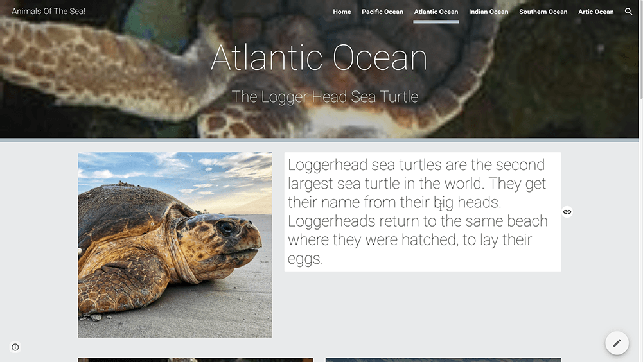Click The Logger Head Sea Turtle subtitle
The image size is (643, 362).
(324, 97)
